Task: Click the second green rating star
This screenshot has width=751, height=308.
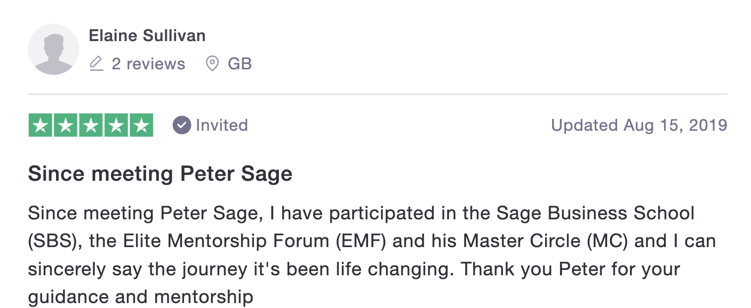Action: click(66, 125)
